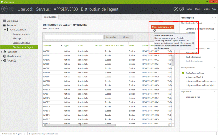Click the Effacer button
The height and width of the screenshot is (136, 218).
click(x=126, y=37)
